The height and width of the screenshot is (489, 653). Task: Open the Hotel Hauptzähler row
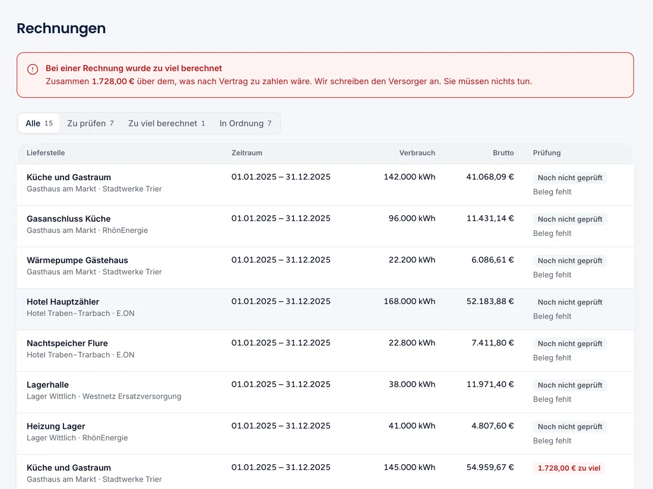pyautogui.click(x=325, y=309)
